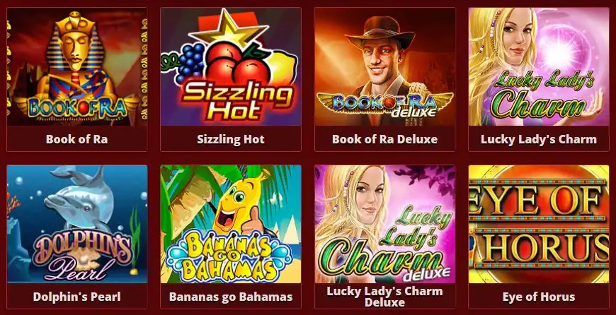
Task: Open the Sizzling Hot fruit thumbnail
Action: 231,66
